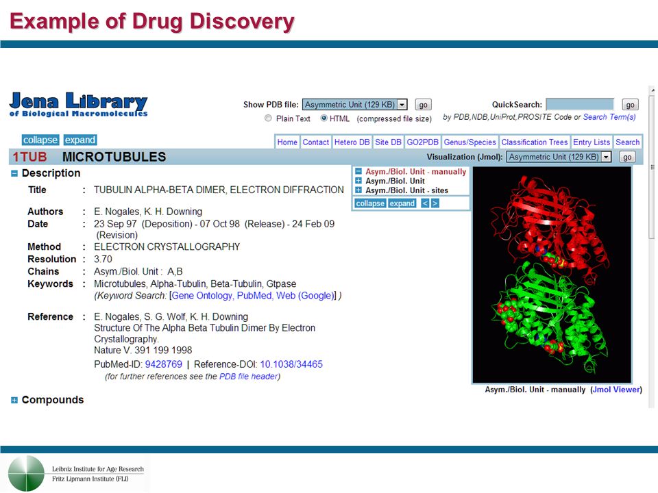This screenshot has height=493, width=658.
Task: Click expand in the visualization panel
Action: [x=402, y=203]
